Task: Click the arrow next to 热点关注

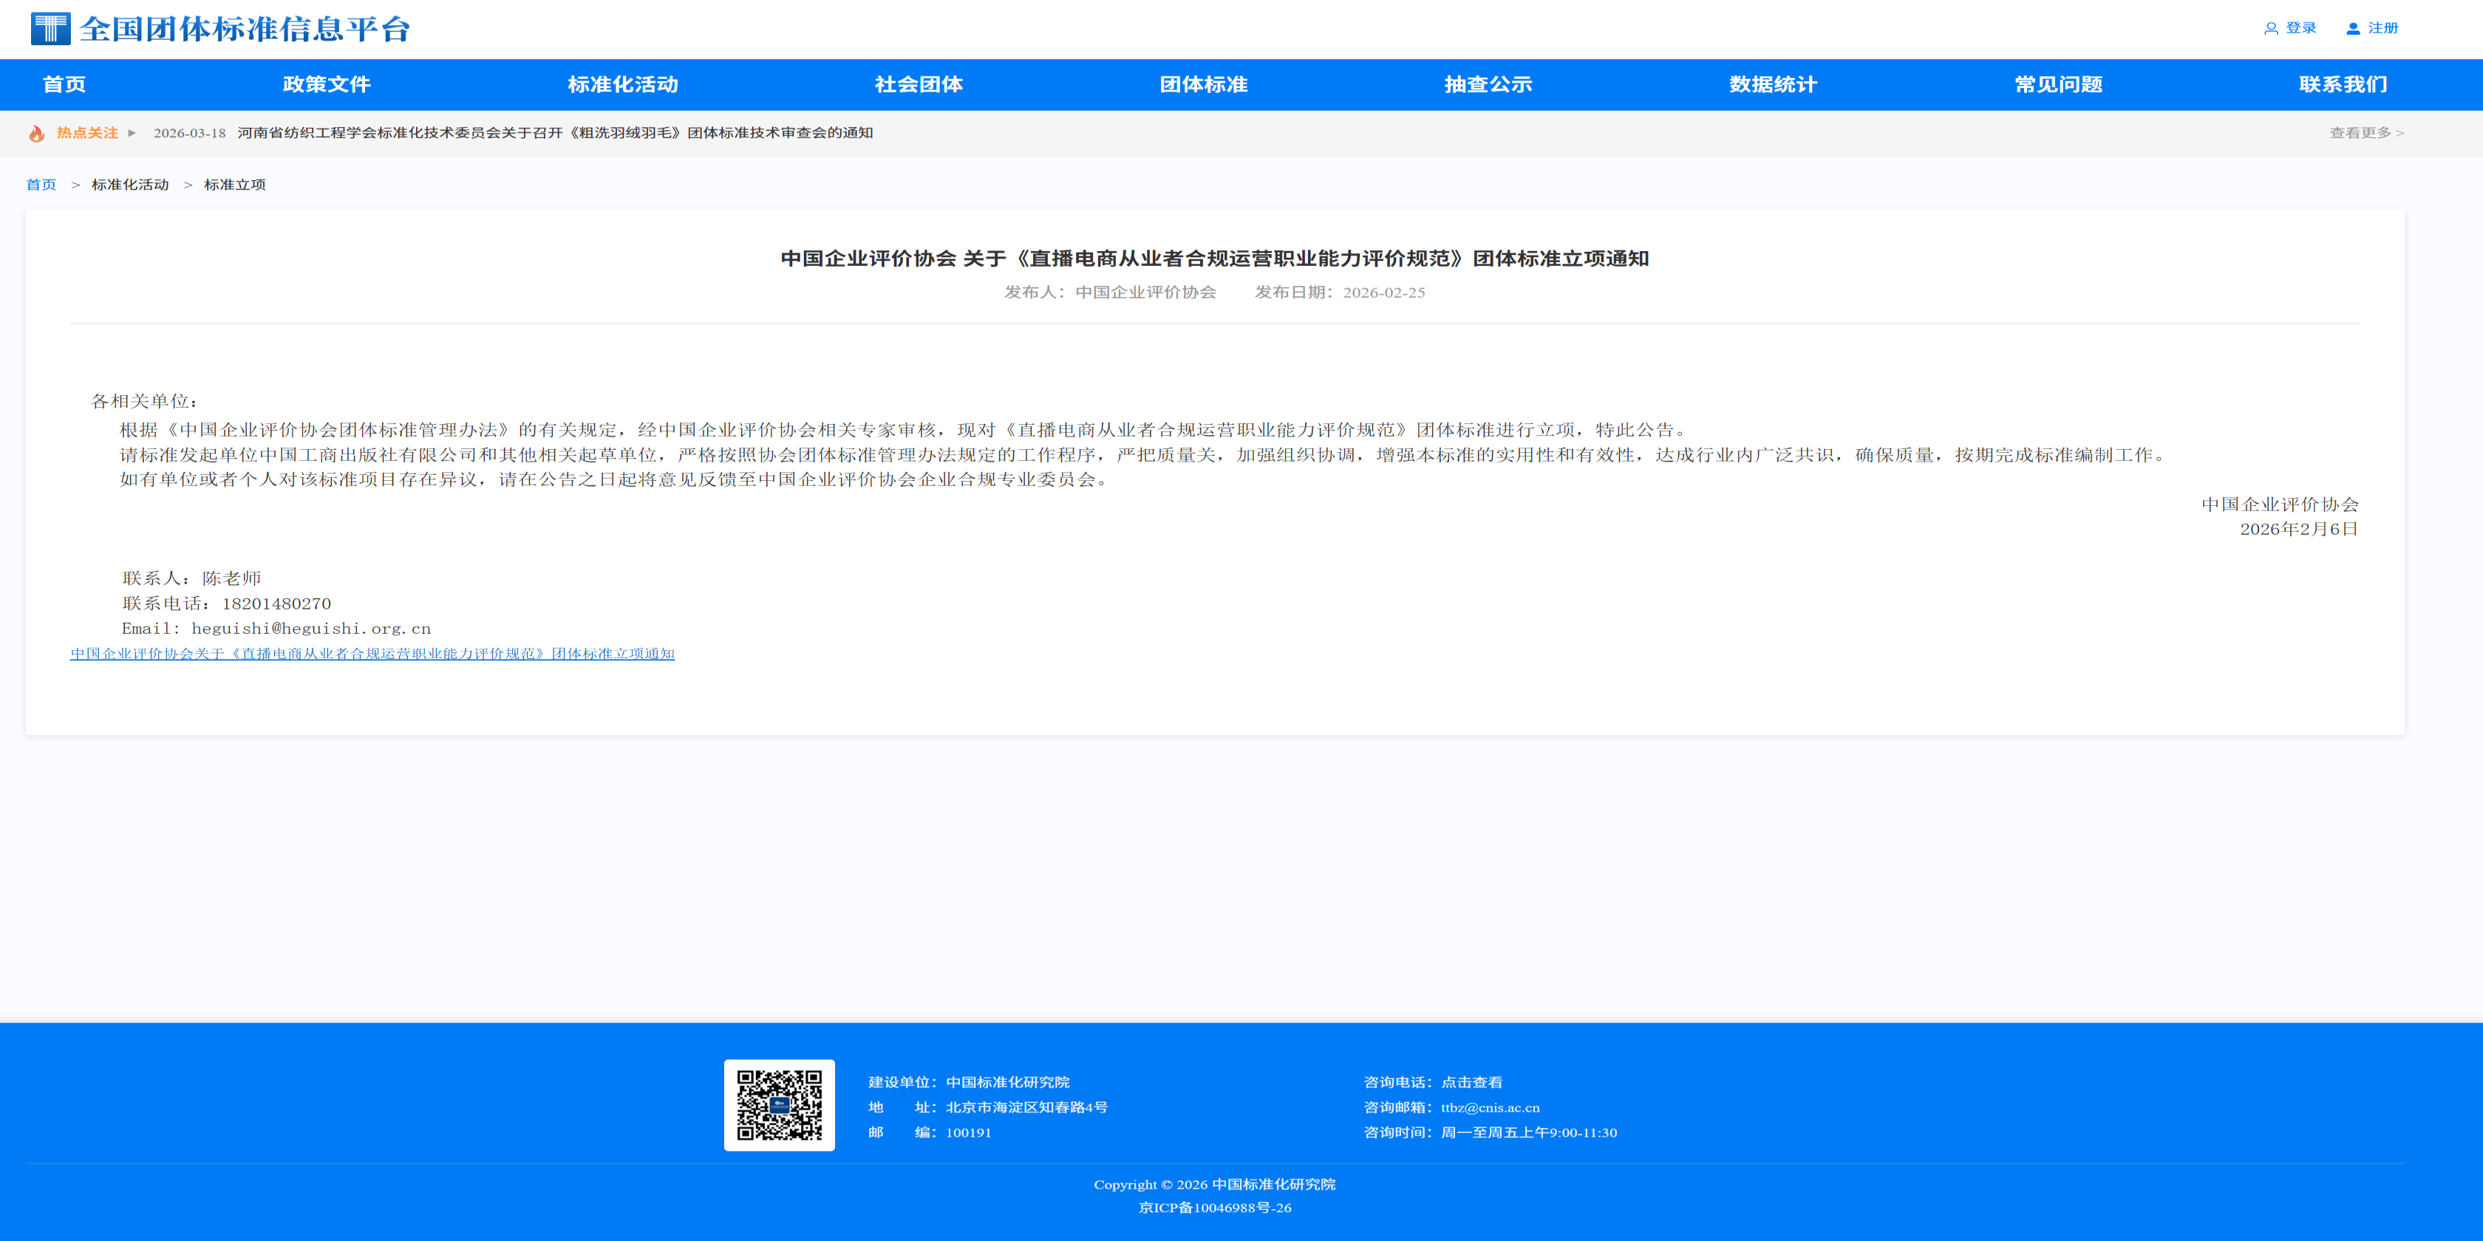Action: coord(132,133)
